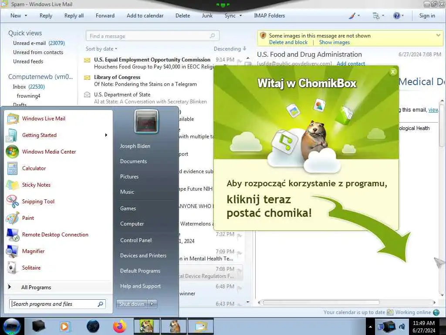Click the Help question mark icon in toolbar
The image size is (446, 335).
tap(396, 16)
